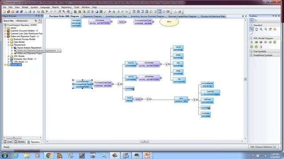Click the Save icon in the main toolbar
The height and width of the screenshot is (159, 284).
[x=17, y=11]
